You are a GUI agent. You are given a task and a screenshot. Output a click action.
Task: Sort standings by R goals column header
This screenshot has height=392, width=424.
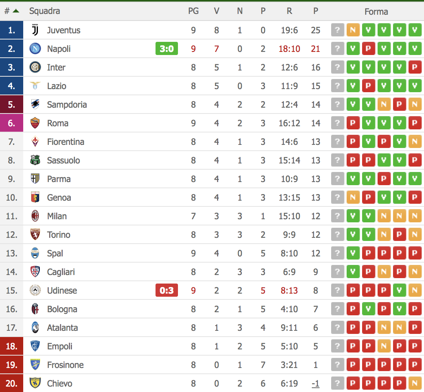[289, 11]
